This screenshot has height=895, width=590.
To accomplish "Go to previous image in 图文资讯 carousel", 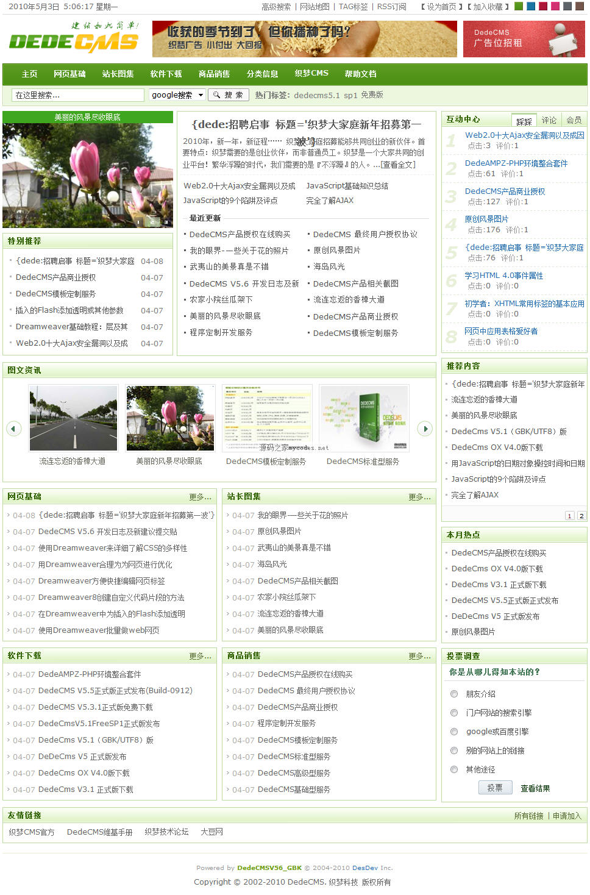I will 13,429.
